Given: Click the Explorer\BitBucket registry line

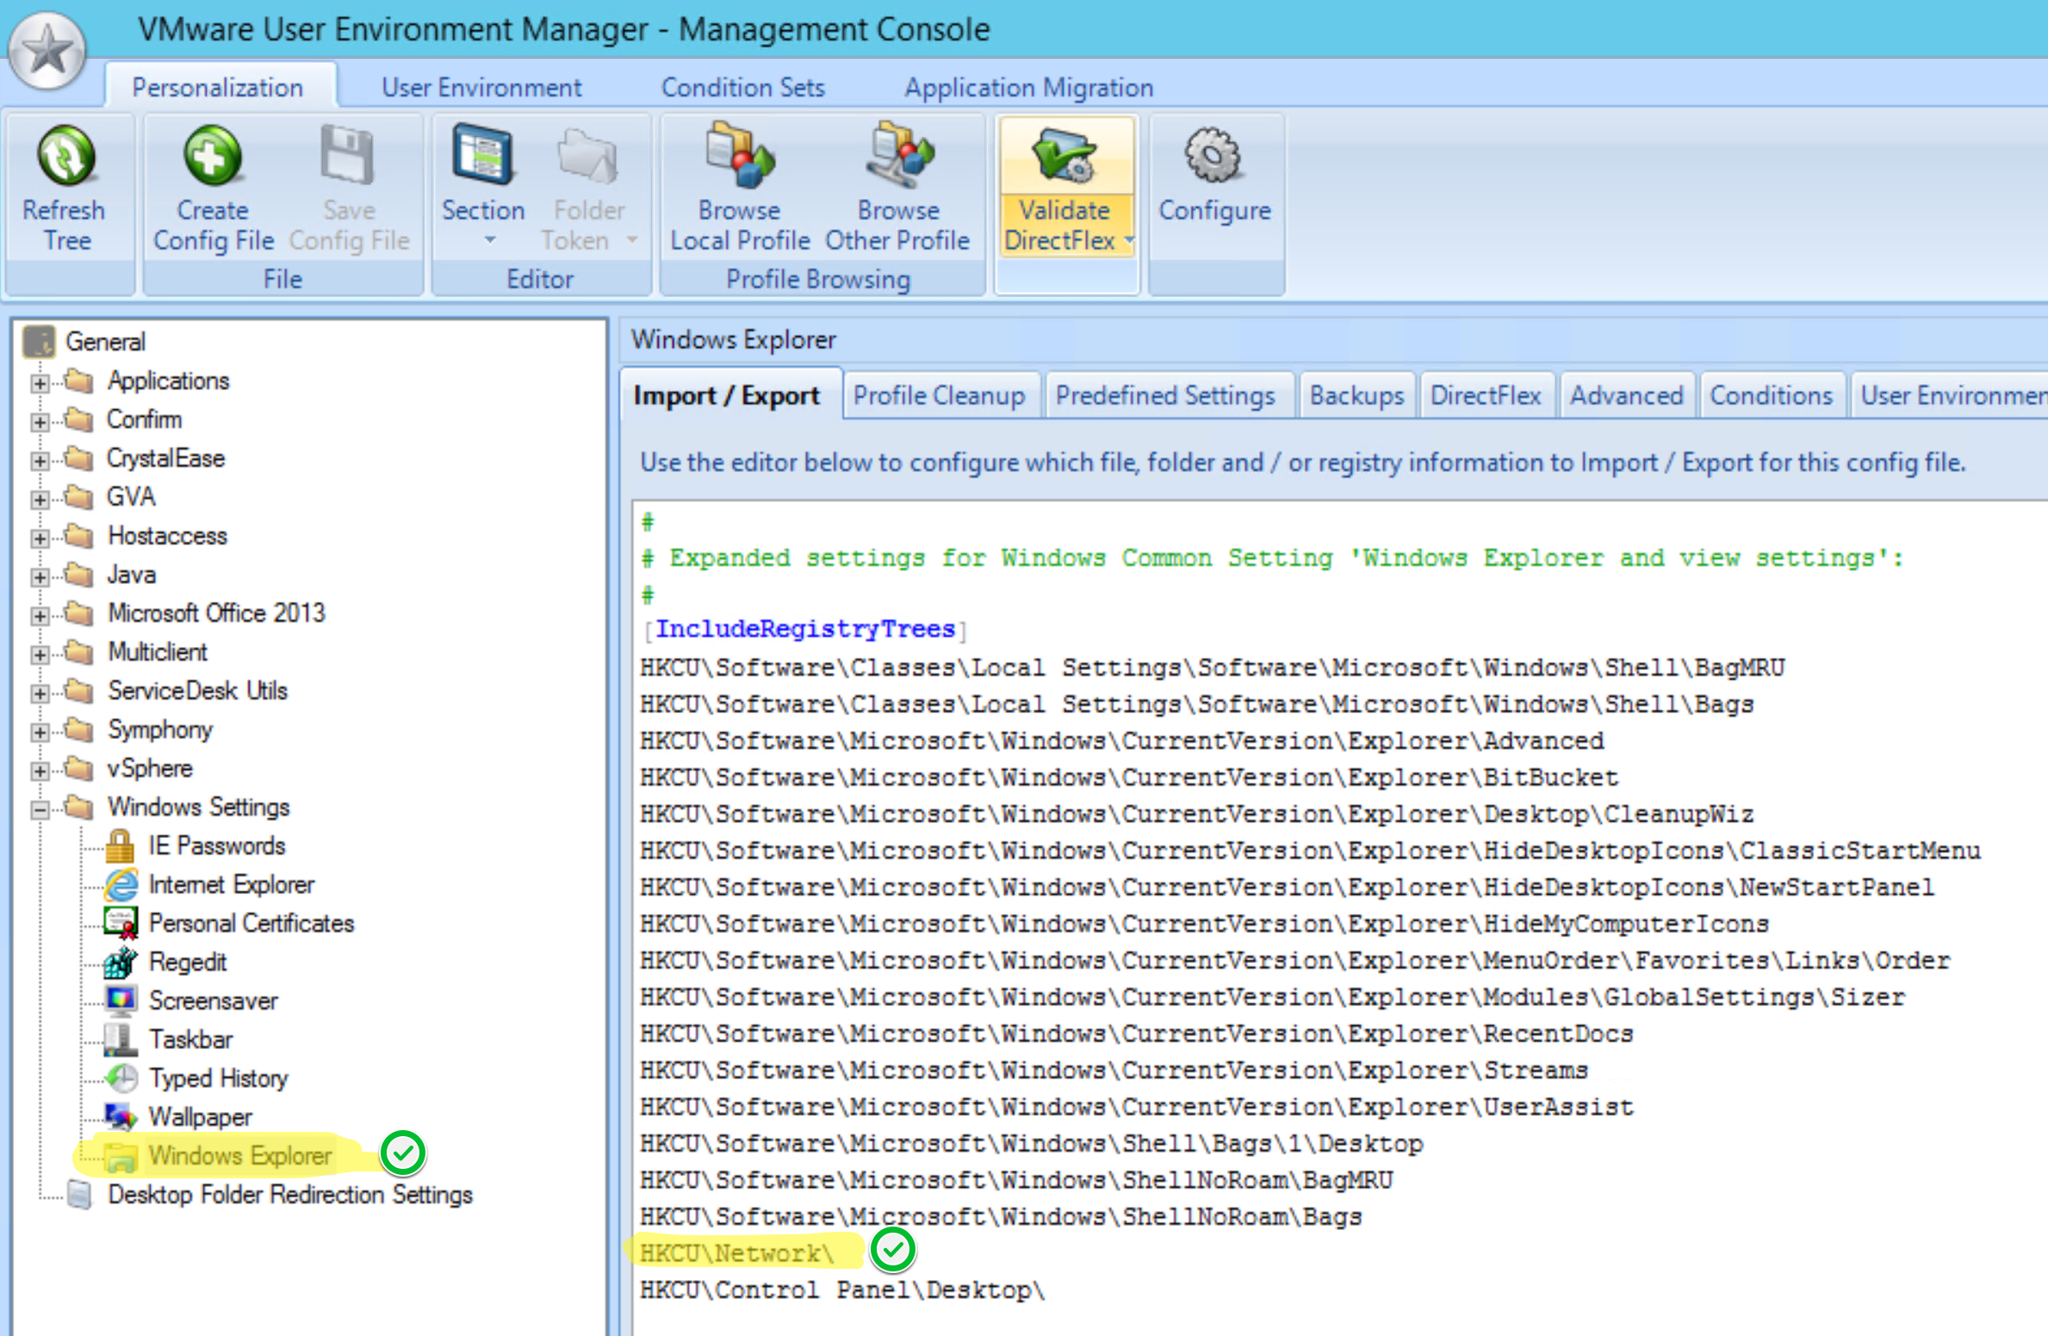Looking at the screenshot, I should click(x=1129, y=778).
